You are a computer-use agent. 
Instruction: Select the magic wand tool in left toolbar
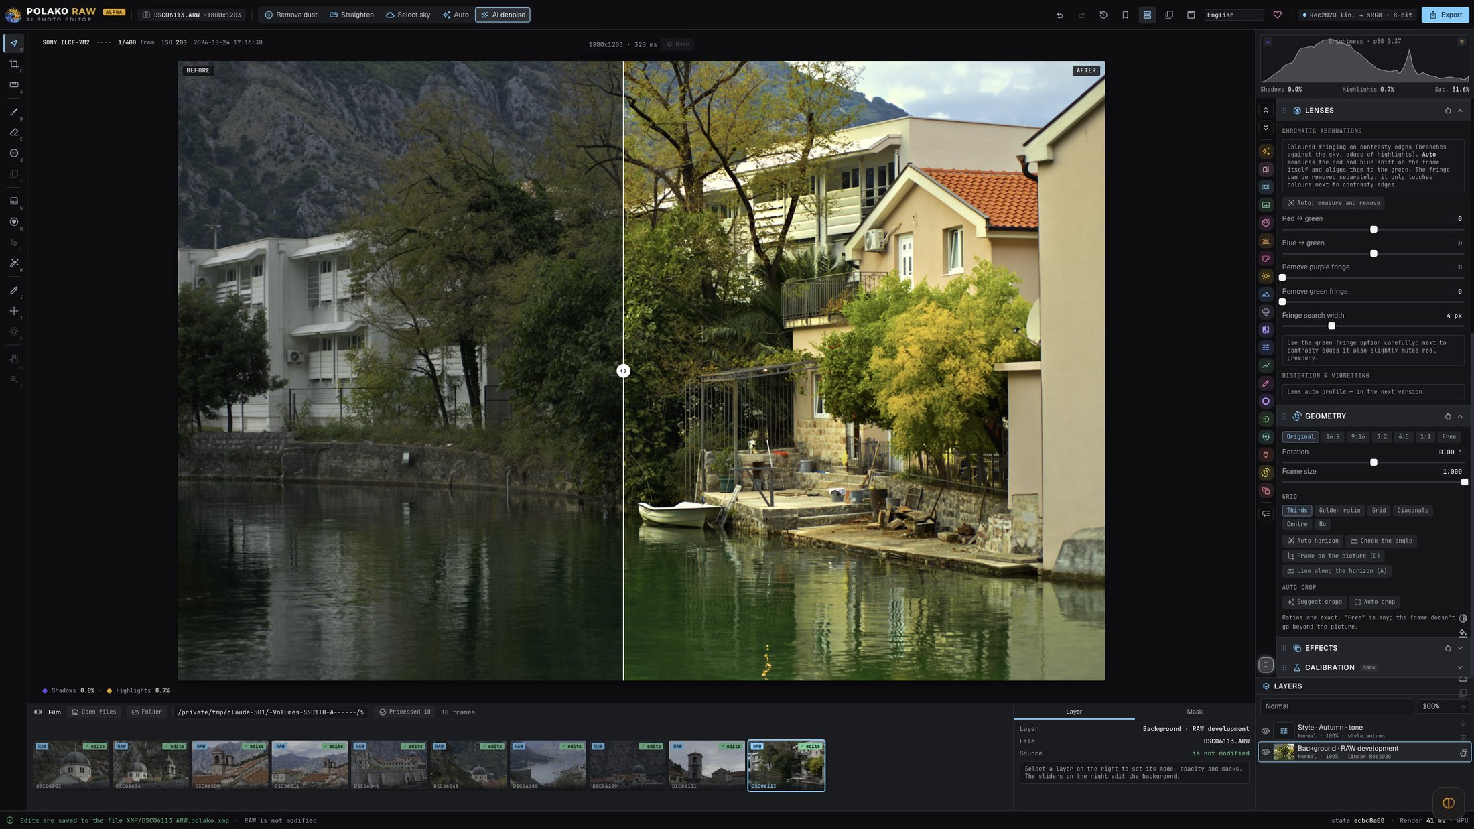(x=14, y=263)
